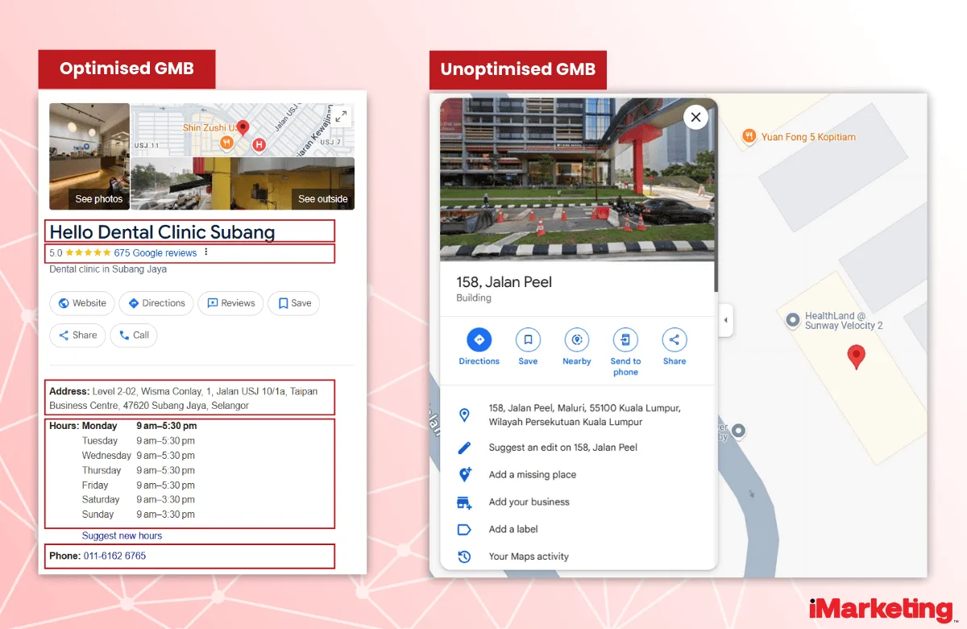Click the storefront Add your business icon

(464, 502)
